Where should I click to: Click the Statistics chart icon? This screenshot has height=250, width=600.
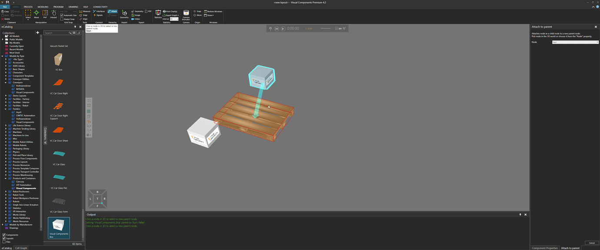158,13
